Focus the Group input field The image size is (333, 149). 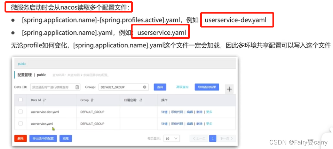124,87
